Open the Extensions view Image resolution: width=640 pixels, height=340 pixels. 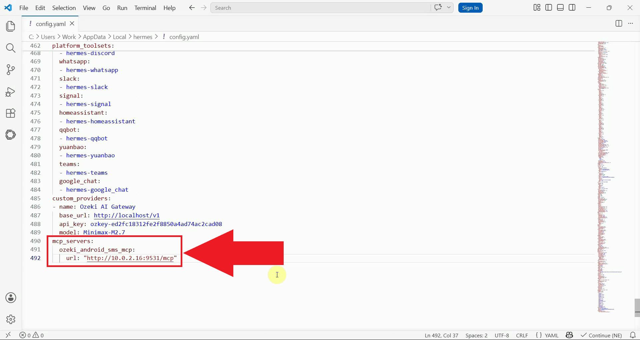coord(11,113)
